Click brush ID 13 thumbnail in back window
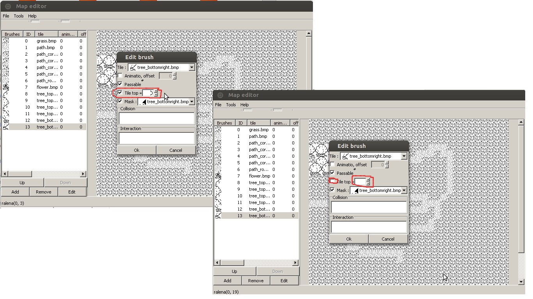Image resolution: width=533 pixels, height=299 pixels. (x=6, y=127)
